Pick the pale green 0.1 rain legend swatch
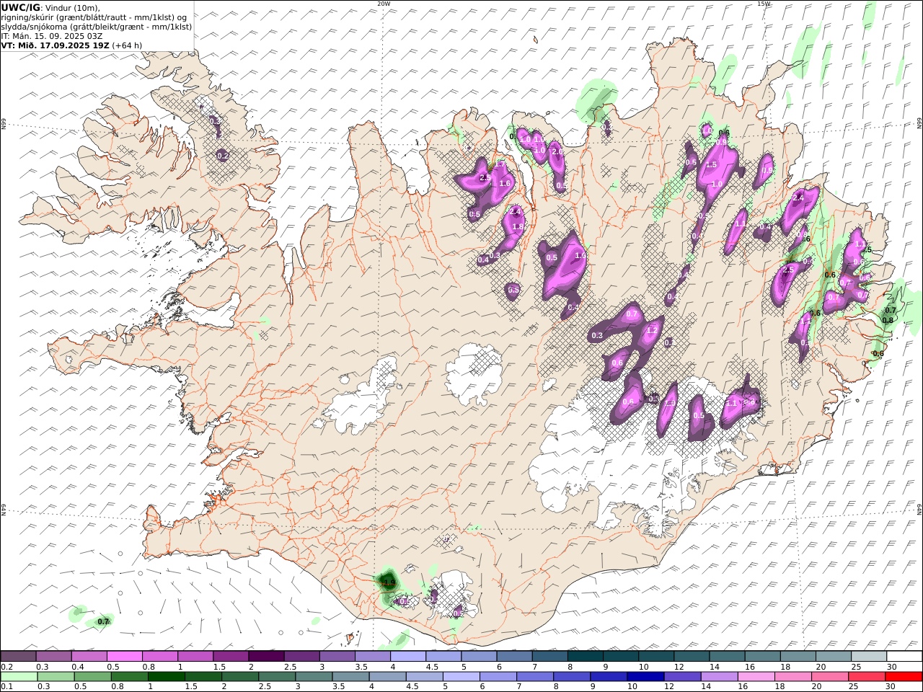Image resolution: width=923 pixels, height=692 pixels. (19, 677)
